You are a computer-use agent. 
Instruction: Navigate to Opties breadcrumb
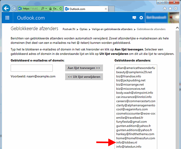tap(83, 29)
